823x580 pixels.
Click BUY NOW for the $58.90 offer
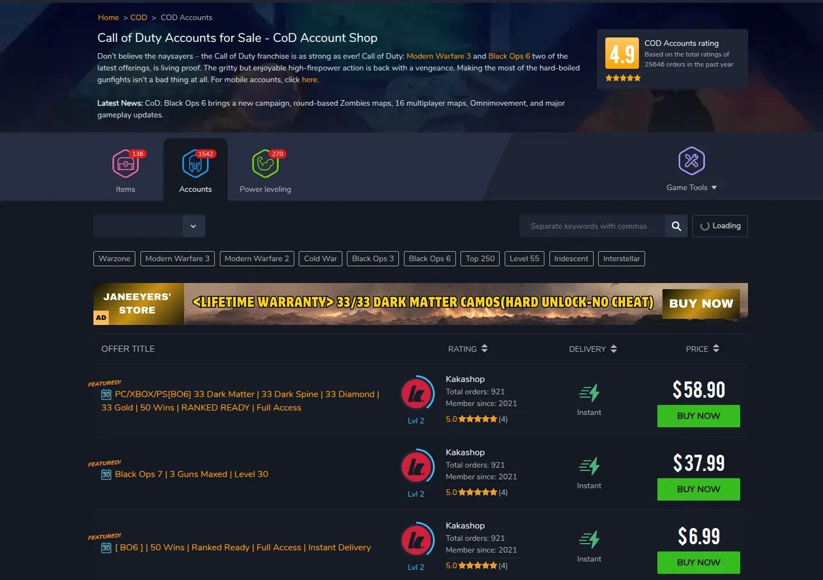(x=698, y=416)
